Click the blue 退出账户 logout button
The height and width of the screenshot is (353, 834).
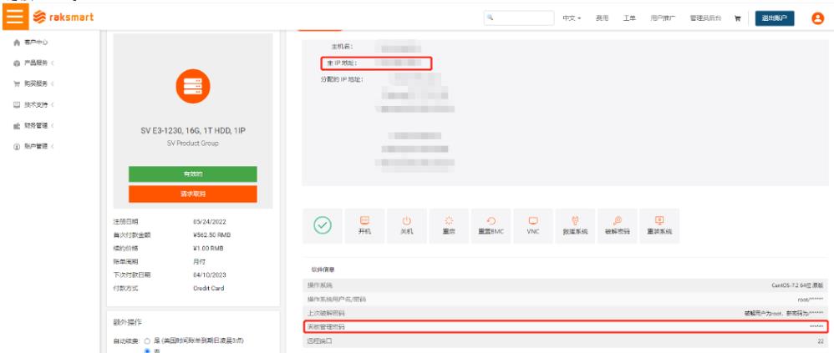tap(775, 18)
